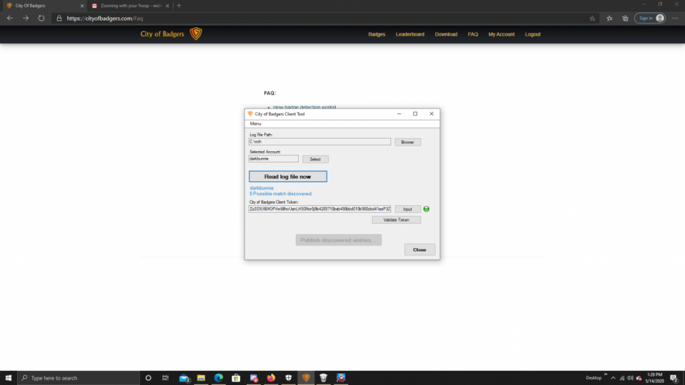The image size is (685, 385).
Task: Click the Client Token text field
Action: pos(319,209)
